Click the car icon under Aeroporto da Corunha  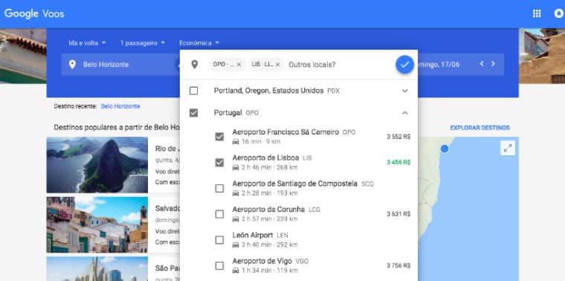tap(236, 219)
